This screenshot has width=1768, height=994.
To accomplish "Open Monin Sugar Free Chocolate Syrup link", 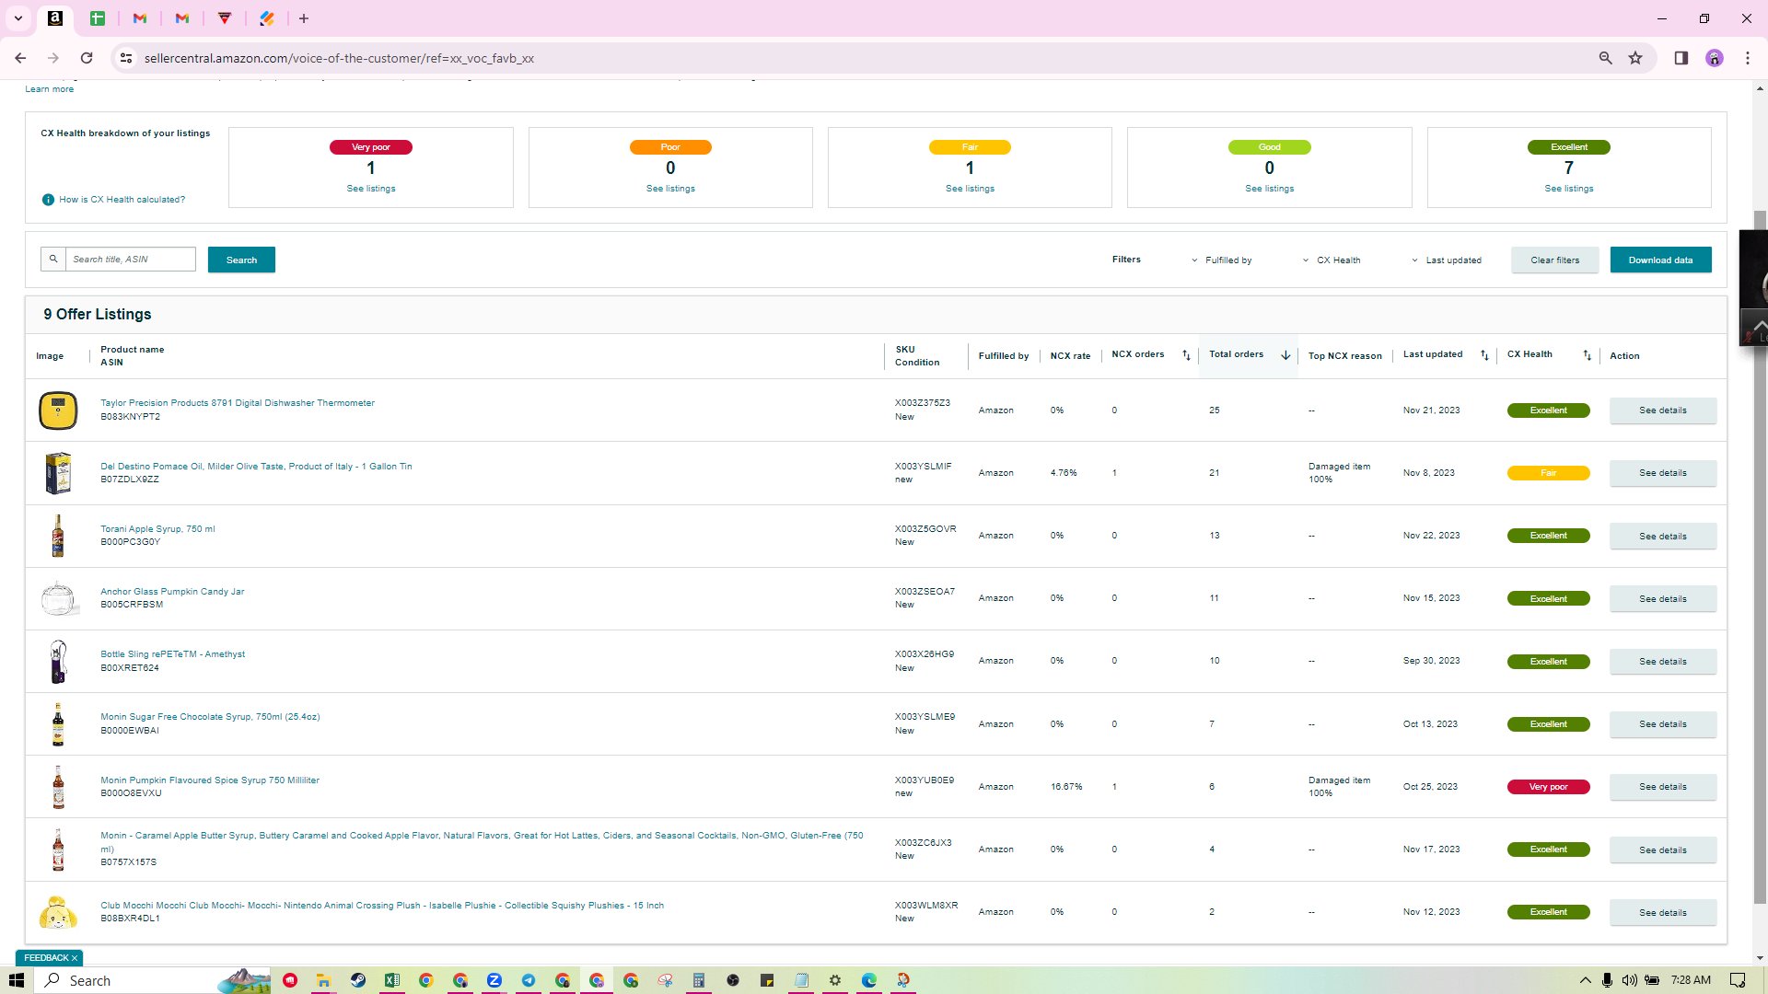I will point(210,717).
